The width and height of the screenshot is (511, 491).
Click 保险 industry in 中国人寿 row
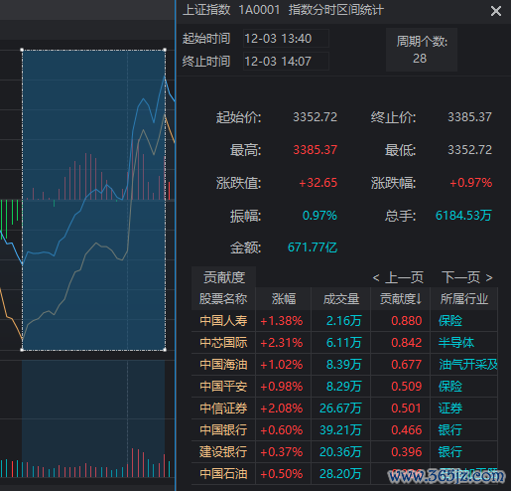click(x=450, y=321)
